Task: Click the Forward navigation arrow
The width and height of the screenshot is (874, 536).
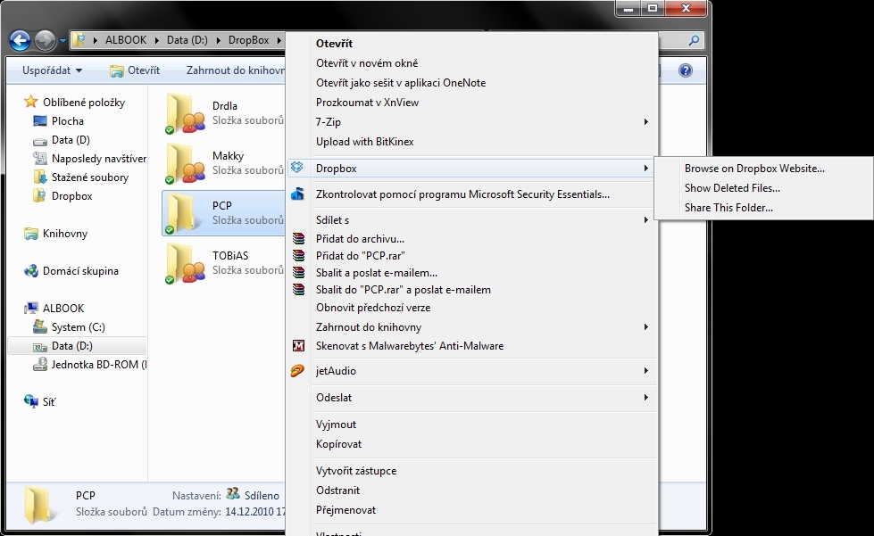Action: pyautogui.click(x=46, y=40)
